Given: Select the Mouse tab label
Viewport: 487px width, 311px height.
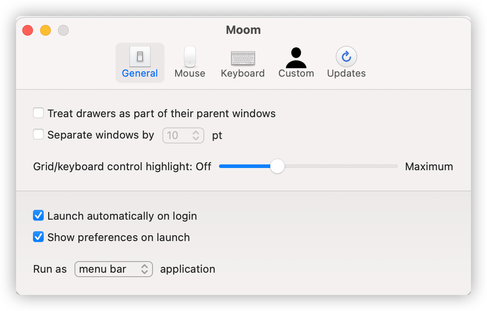Looking at the screenshot, I should click(190, 73).
